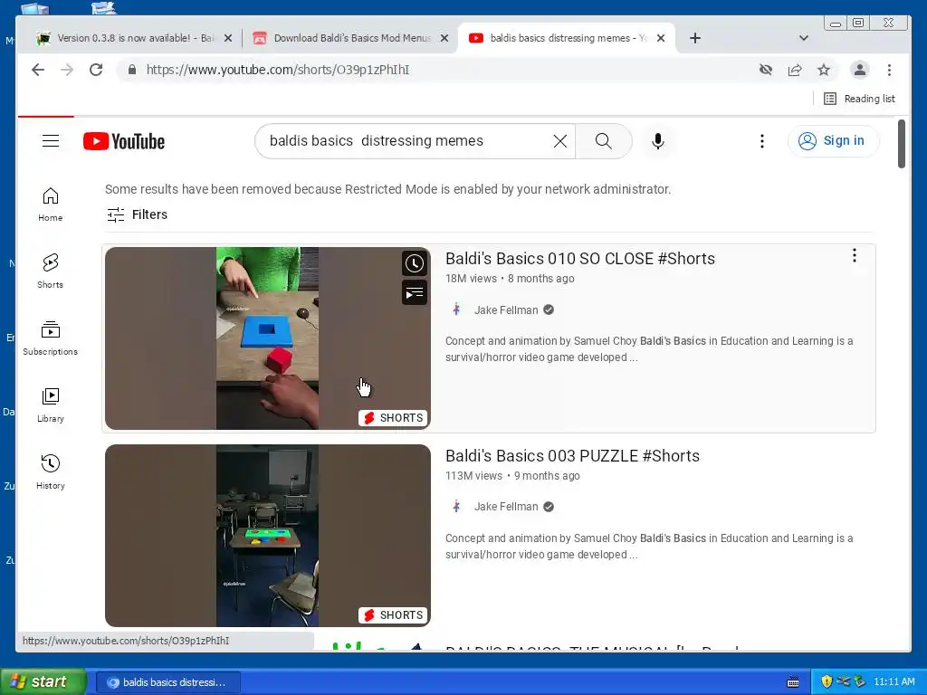Open the Chrome three-dot menu
Viewport: 927px width, 695px height.
tap(889, 70)
